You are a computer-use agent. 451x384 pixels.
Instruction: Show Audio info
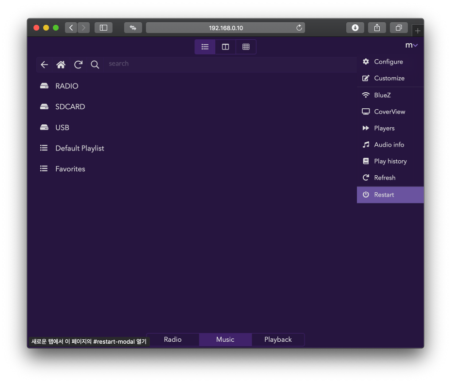click(390, 145)
